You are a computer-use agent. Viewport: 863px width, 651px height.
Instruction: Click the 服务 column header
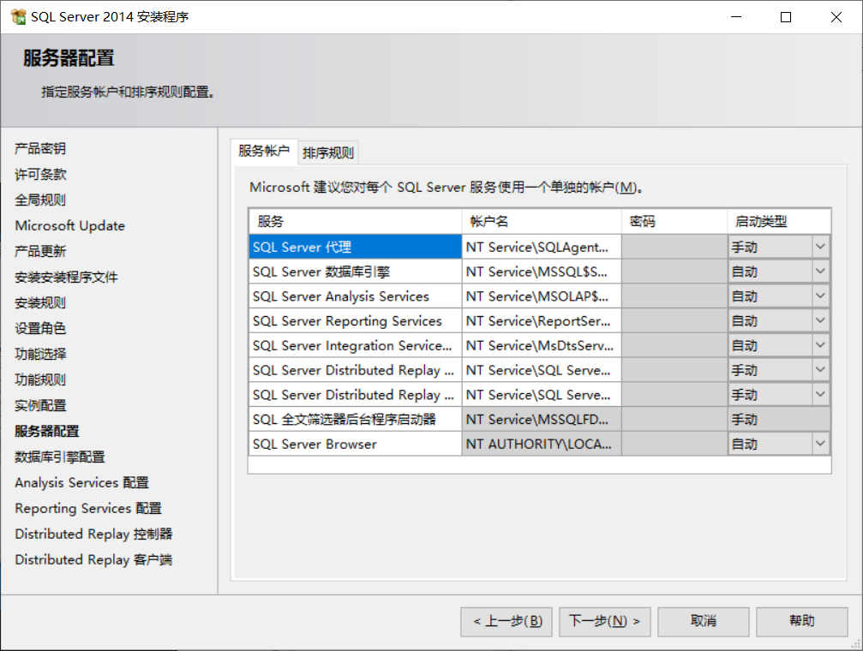355,221
